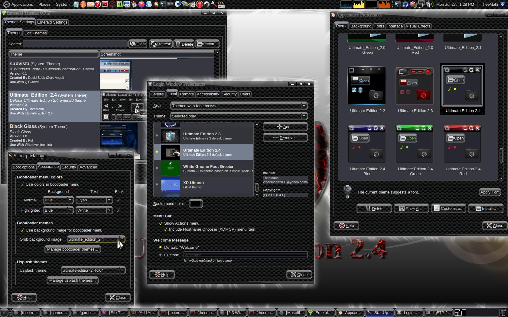
Task: Click the blue bird tray icon
Action: [405, 4]
